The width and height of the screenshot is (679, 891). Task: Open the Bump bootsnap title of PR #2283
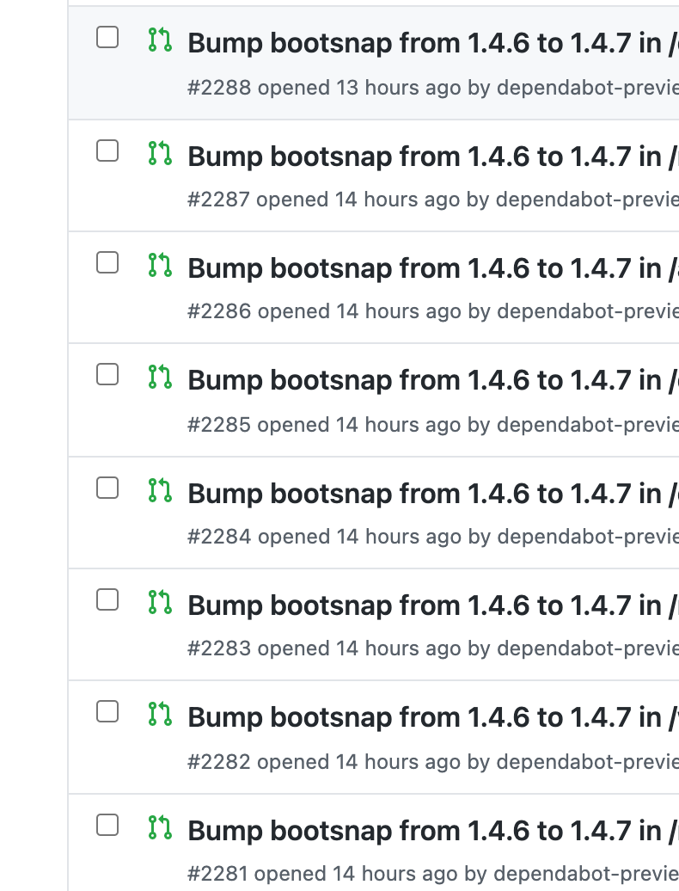click(x=433, y=605)
